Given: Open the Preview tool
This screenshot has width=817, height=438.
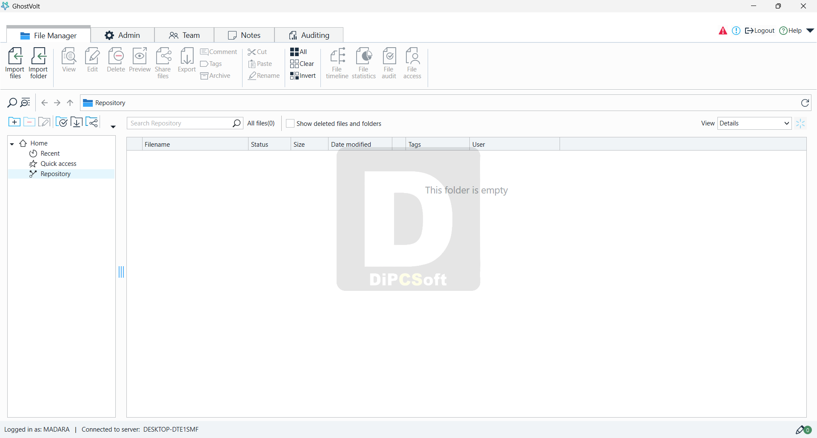Looking at the screenshot, I should pos(140,60).
